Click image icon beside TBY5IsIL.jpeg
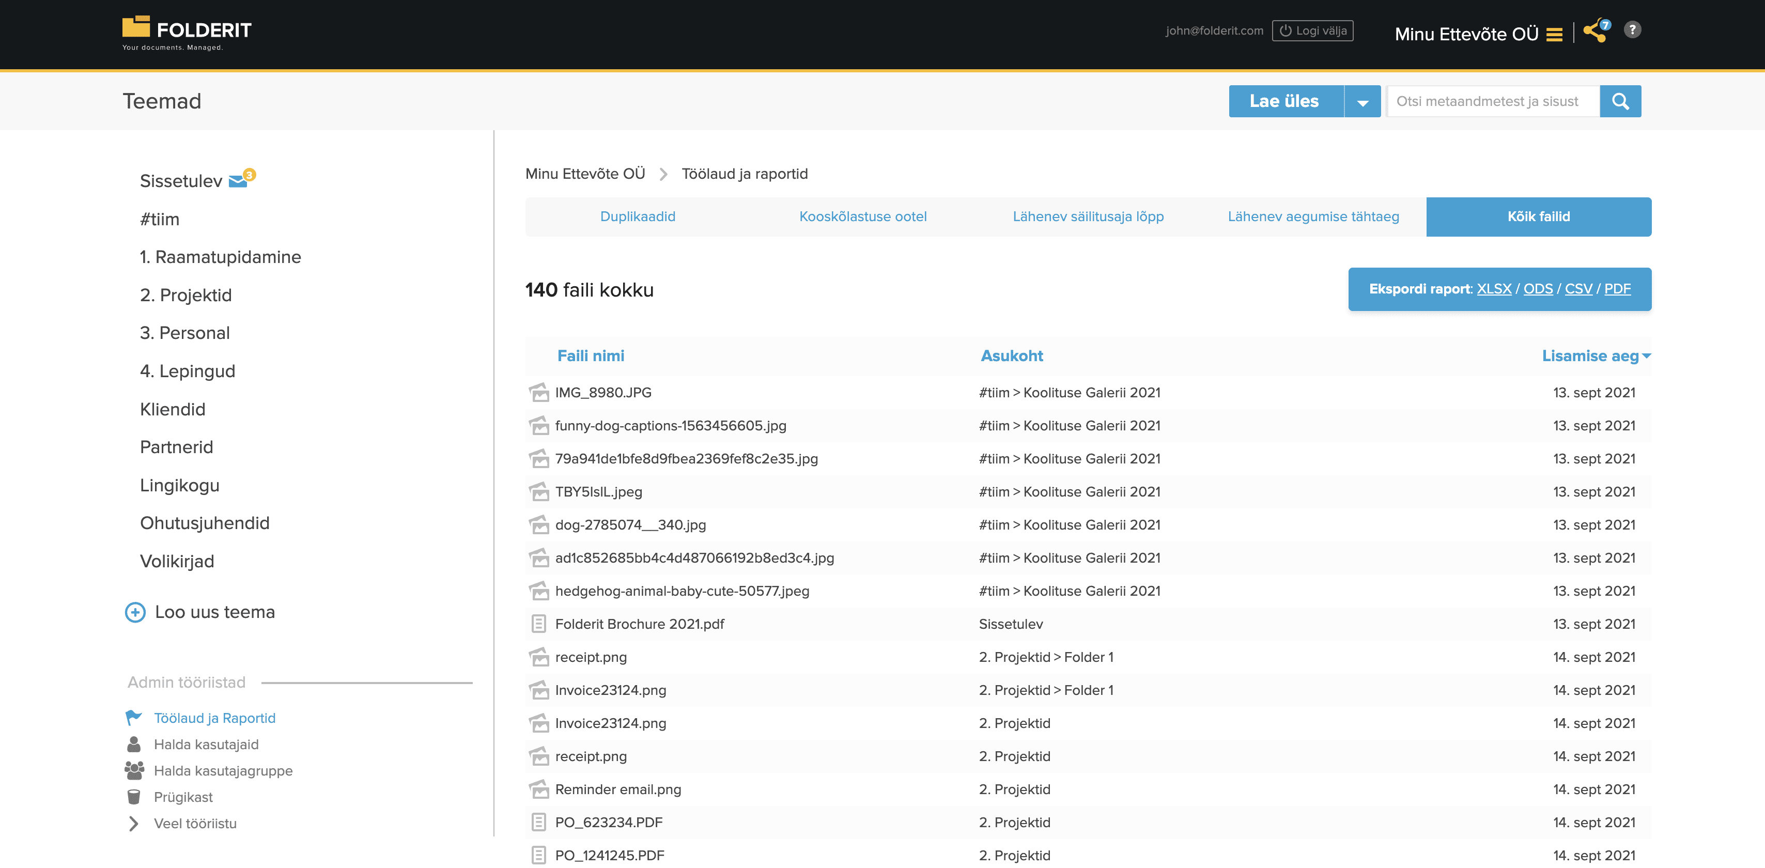 click(x=539, y=492)
